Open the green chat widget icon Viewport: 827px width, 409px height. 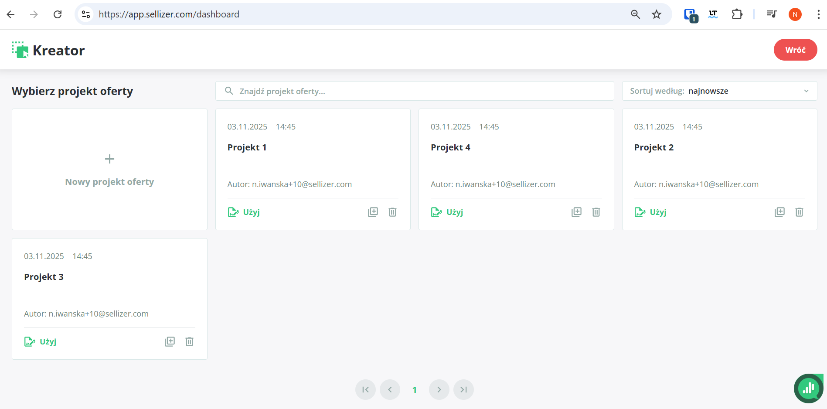pyautogui.click(x=808, y=388)
